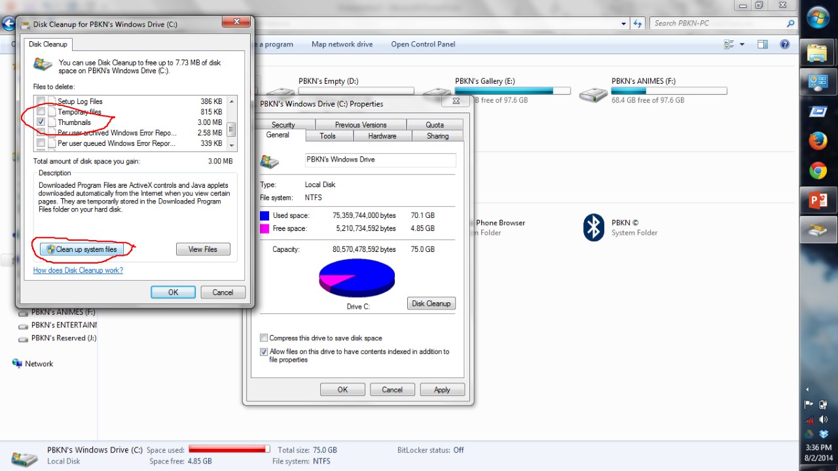
Task: Click the Explorer help question mark icon
Action: point(785,44)
